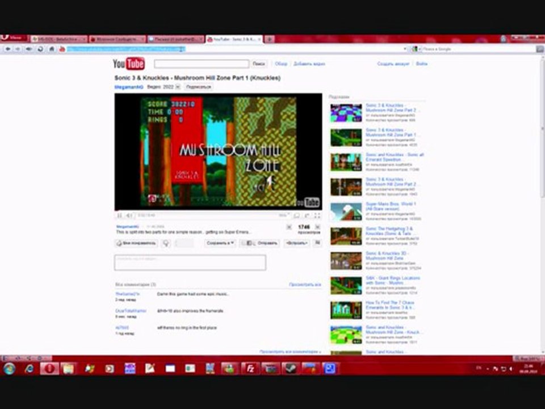The height and width of the screenshot is (409, 545).
Task: Click the flag icon under the video
Action: click(317, 243)
